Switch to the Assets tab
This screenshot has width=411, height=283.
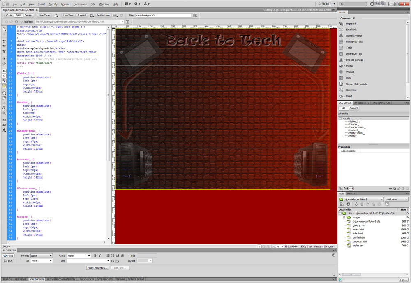pyautogui.click(x=351, y=193)
